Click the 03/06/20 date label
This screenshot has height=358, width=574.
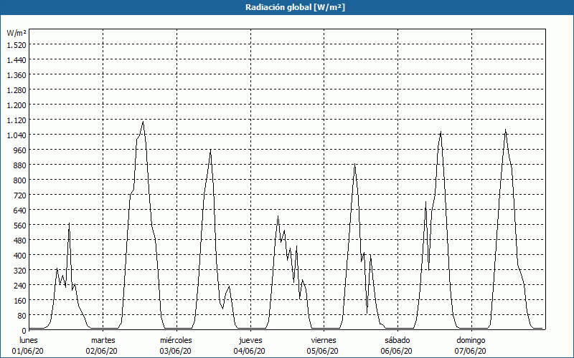pos(175,352)
